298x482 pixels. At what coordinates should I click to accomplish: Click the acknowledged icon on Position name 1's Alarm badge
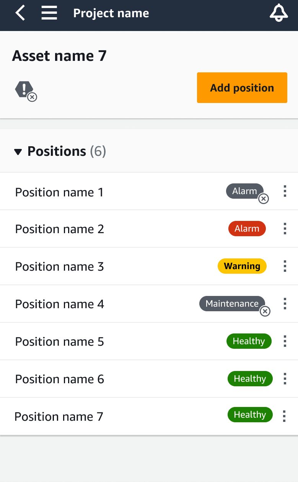(x=263, y=199)
